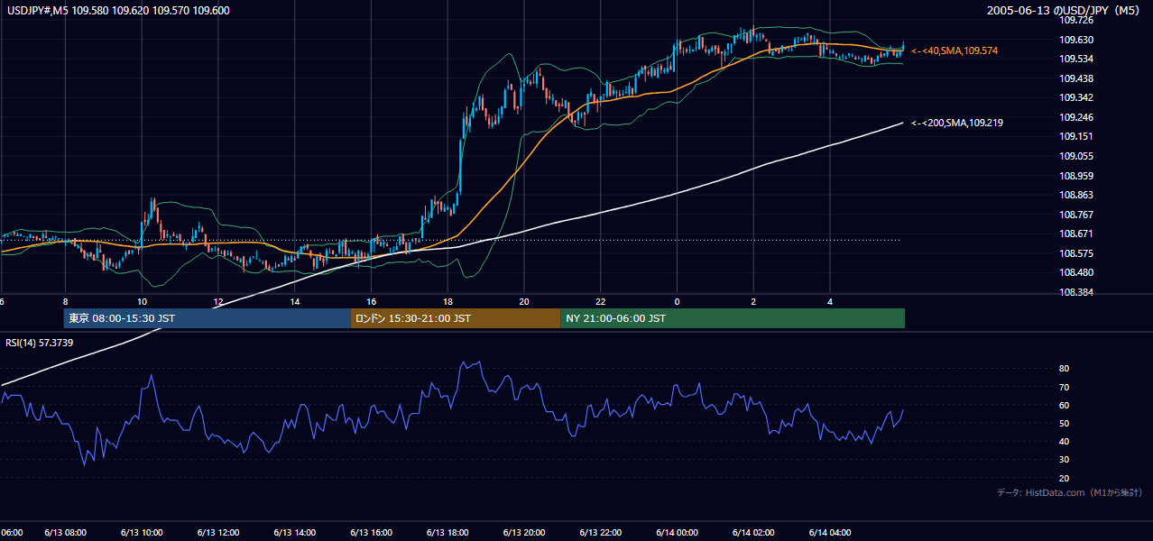Click RSI scale value 80

(x=1065, y=369)
